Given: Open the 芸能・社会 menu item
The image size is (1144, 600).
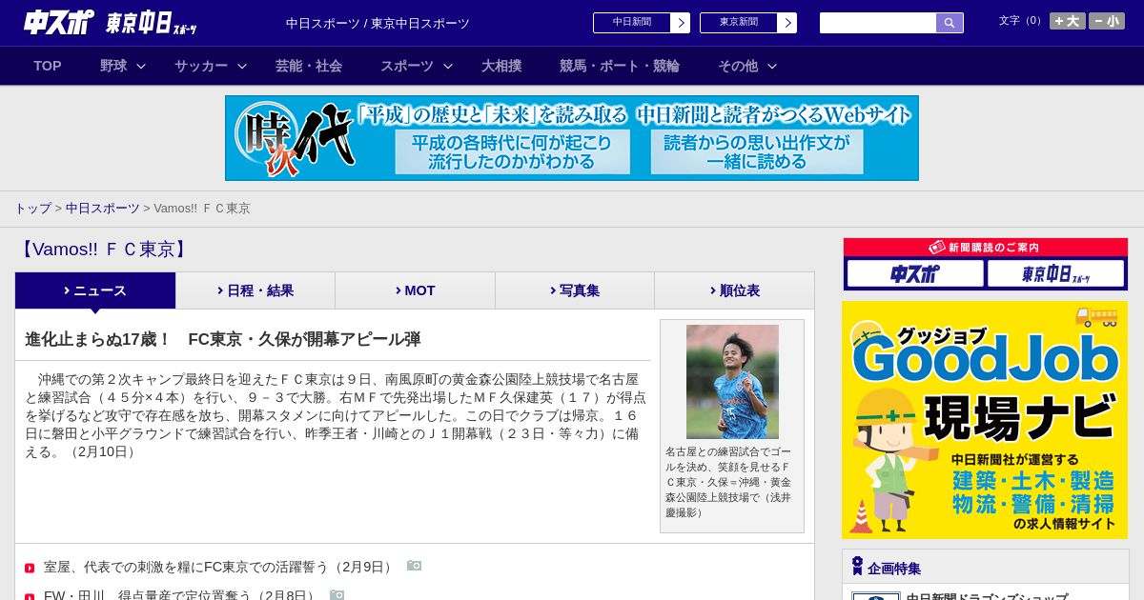Looking at the screenshot, I should click(x=309, y=66).
